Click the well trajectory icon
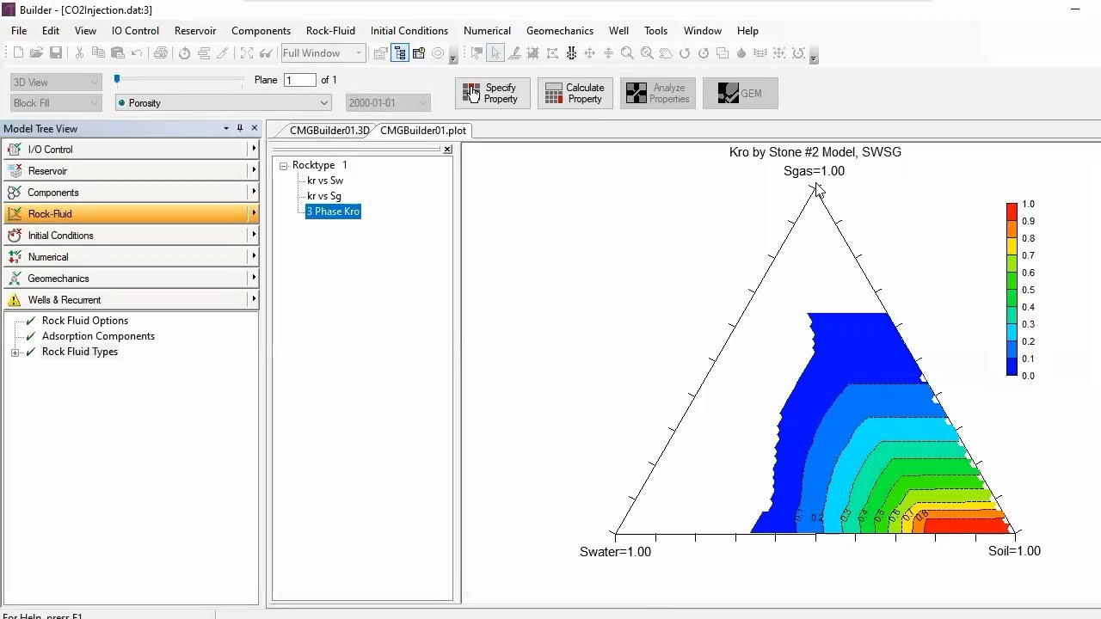Screen dimensions: 1101x619 click(570, 53)
